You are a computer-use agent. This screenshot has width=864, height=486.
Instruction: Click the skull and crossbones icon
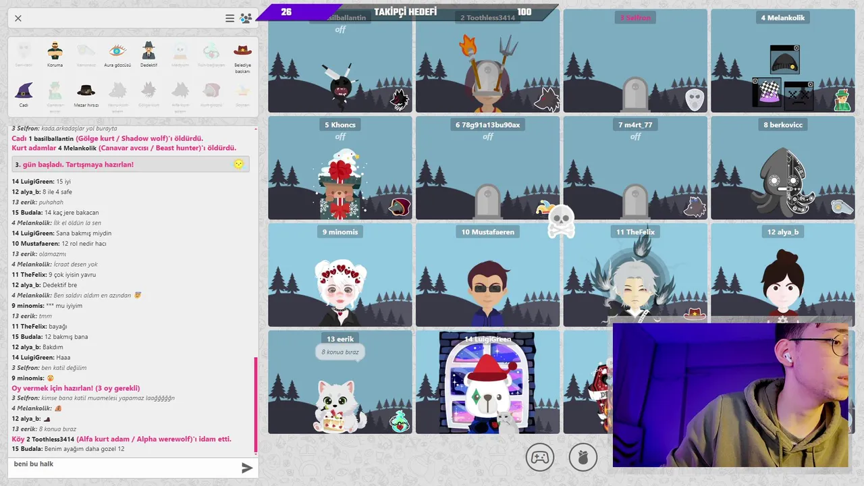pos(562,221)
